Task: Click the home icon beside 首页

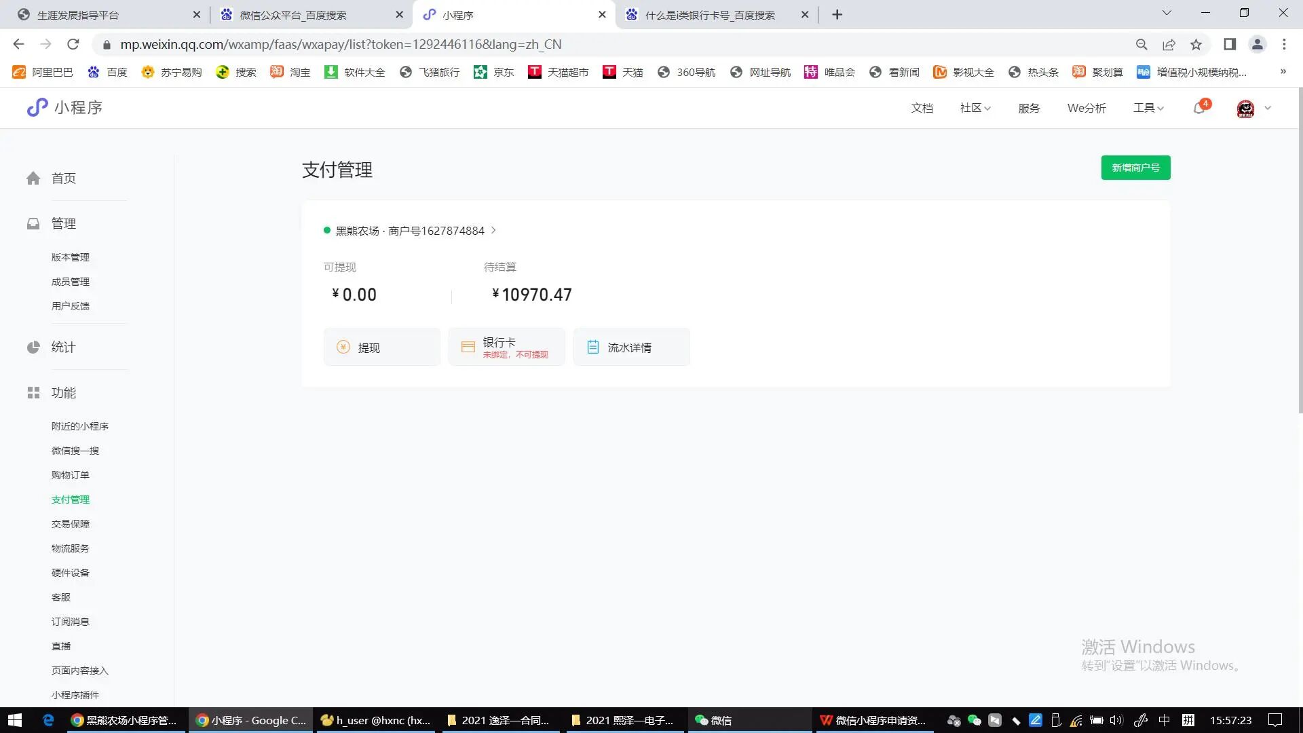Action: coord(33,178)
